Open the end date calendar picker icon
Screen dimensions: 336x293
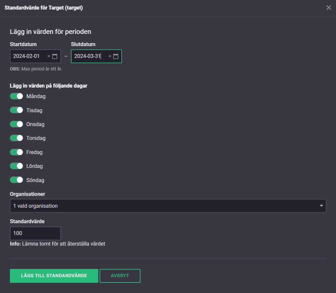tap(116, 56)
